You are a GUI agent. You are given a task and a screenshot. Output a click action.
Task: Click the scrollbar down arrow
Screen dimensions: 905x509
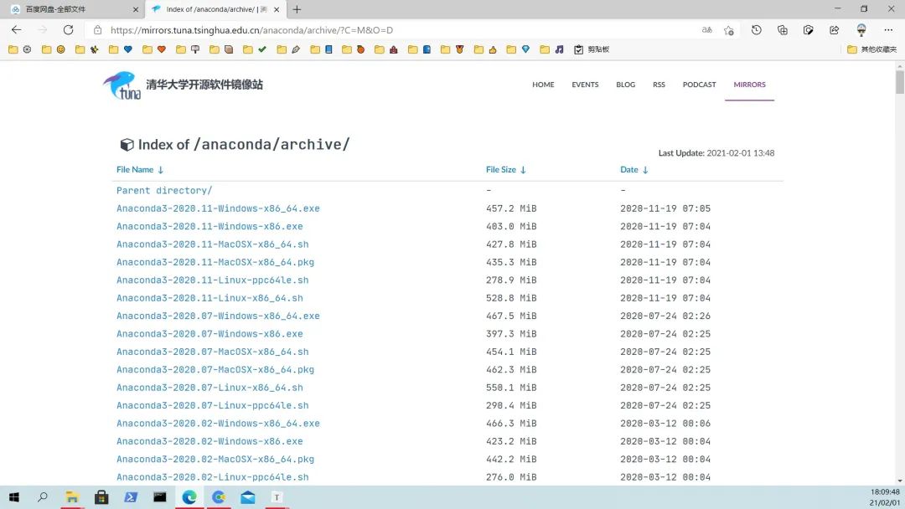pyautogui.click(x=900, y=481)
